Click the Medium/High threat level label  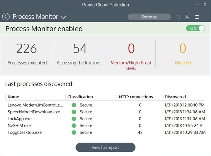131,65
